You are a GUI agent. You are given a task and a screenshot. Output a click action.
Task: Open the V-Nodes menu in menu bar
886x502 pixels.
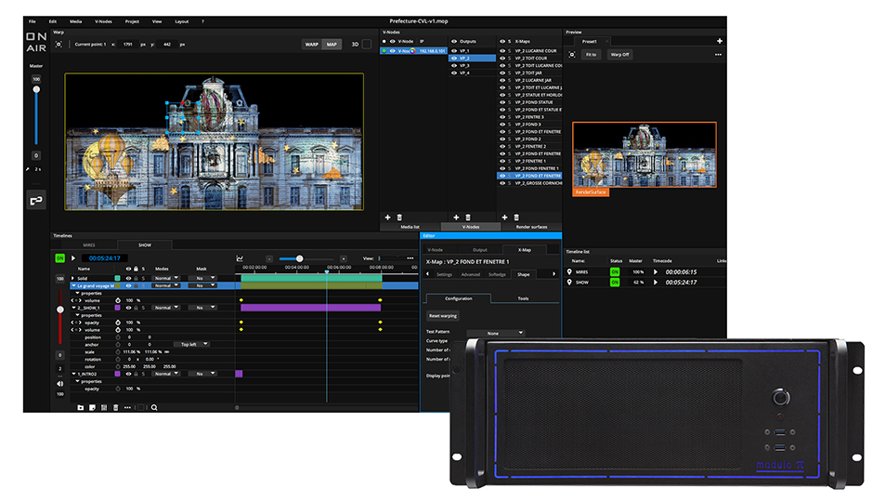click(103, 21)
